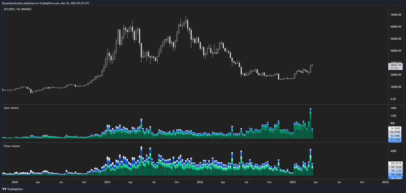Select the 2022 marker on time axis

pyautogui.click(x=200, y=182)
